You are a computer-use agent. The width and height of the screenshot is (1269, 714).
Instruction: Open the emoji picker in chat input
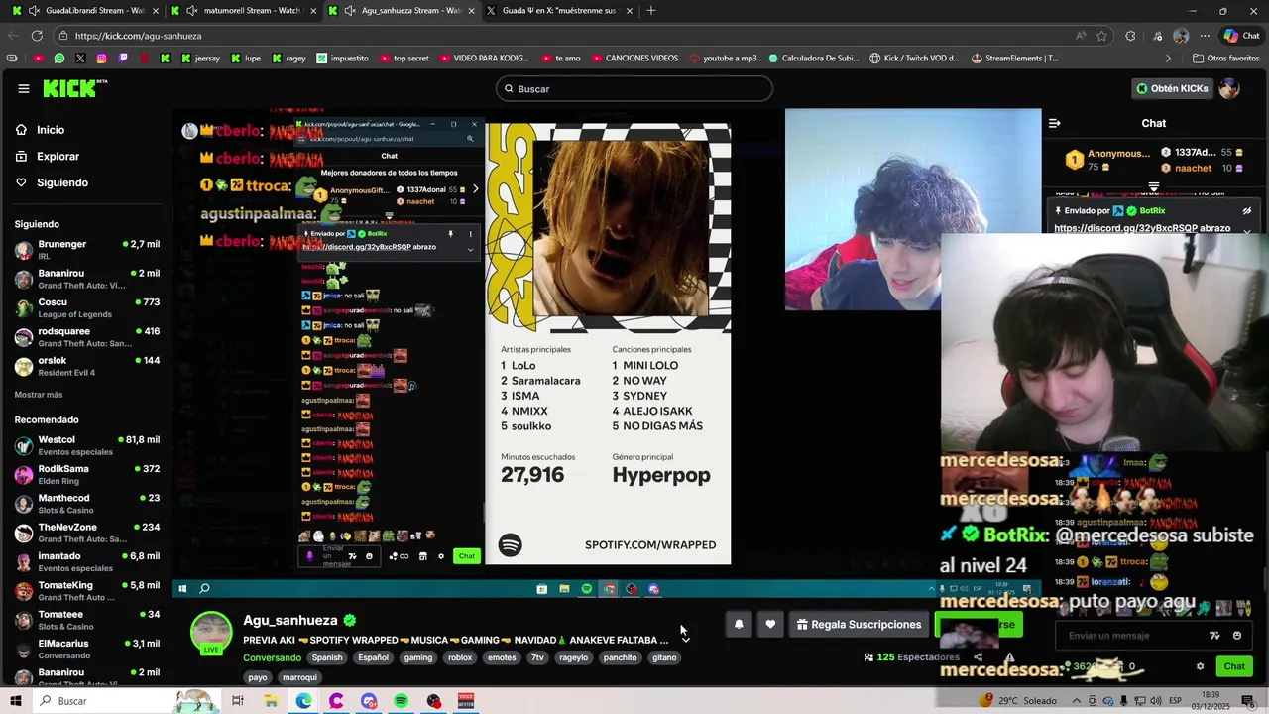click(x=1237, y=636)
